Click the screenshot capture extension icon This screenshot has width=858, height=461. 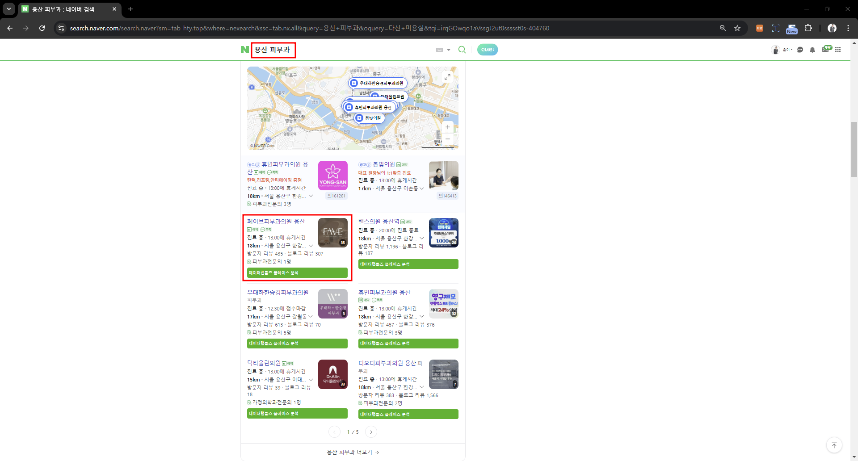coord(776,28)
